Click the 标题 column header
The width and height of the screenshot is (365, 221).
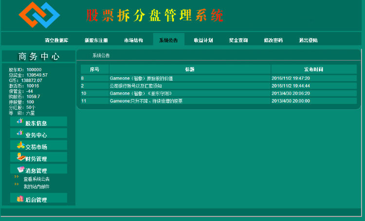(x=190, y=69)
